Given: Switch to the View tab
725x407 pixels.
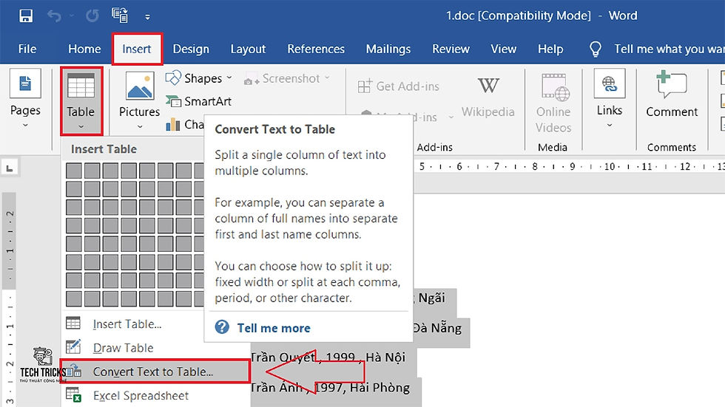Looking at the screenshot, I should click(504, 49).
